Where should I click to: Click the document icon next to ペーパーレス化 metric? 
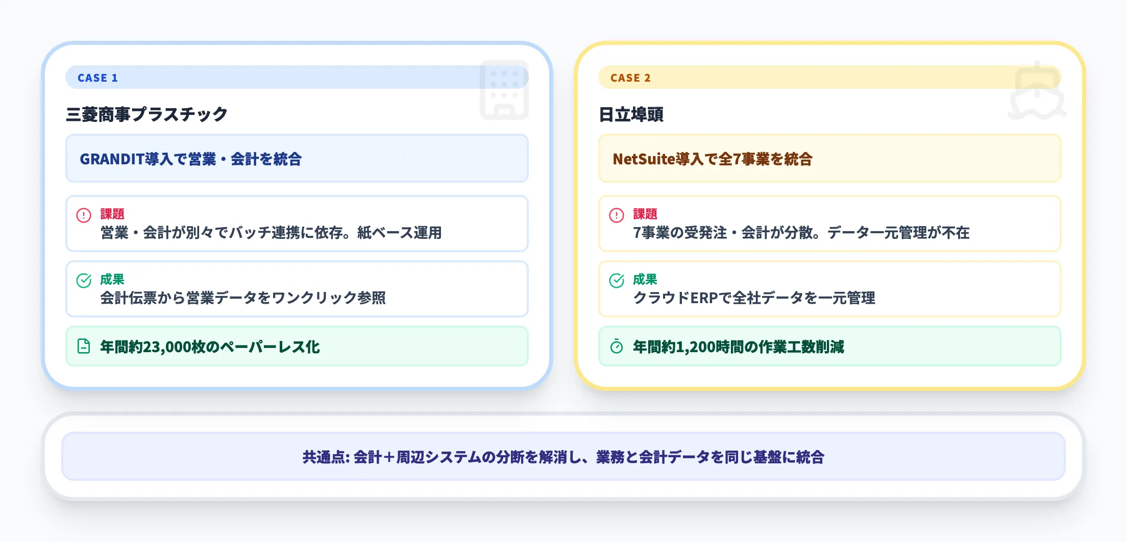tap(84, 346)
